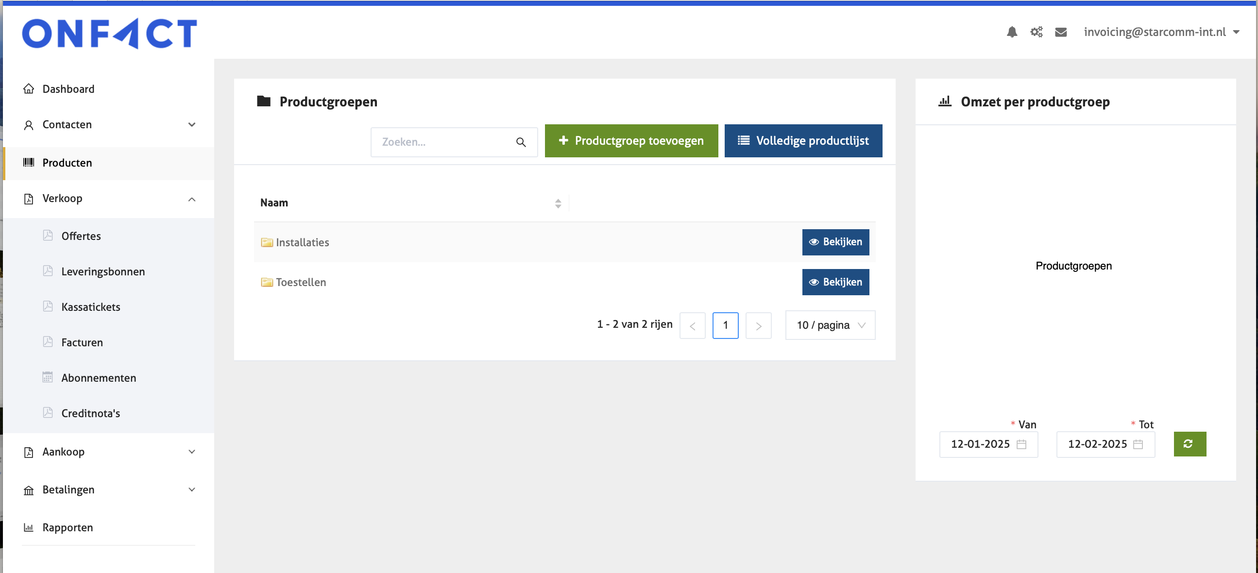Open the Facturen menu item
The image size is (1258, 573).
pyautogui.click(x=82, y=343)
